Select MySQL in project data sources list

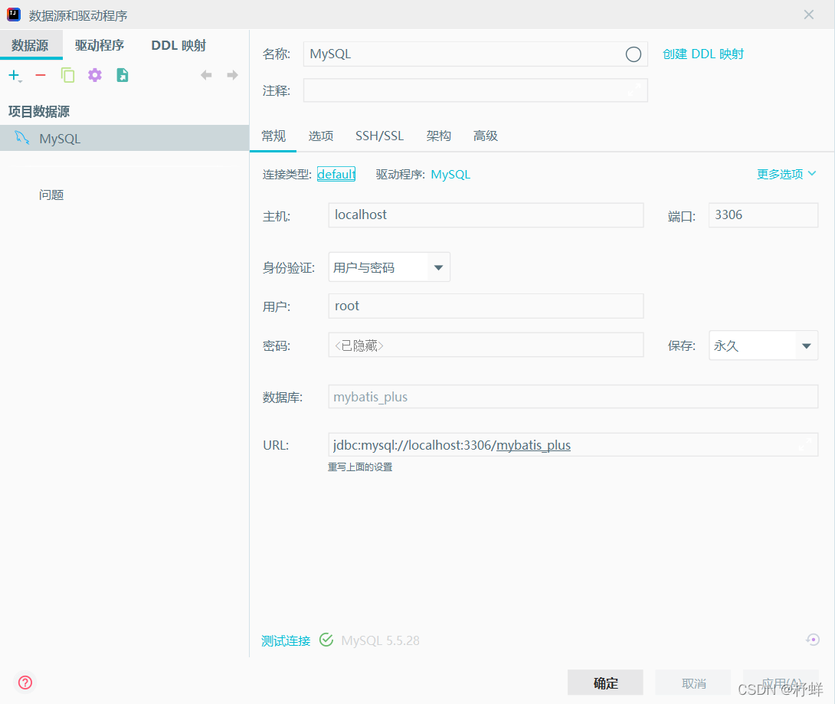click(x=125, y=139)
